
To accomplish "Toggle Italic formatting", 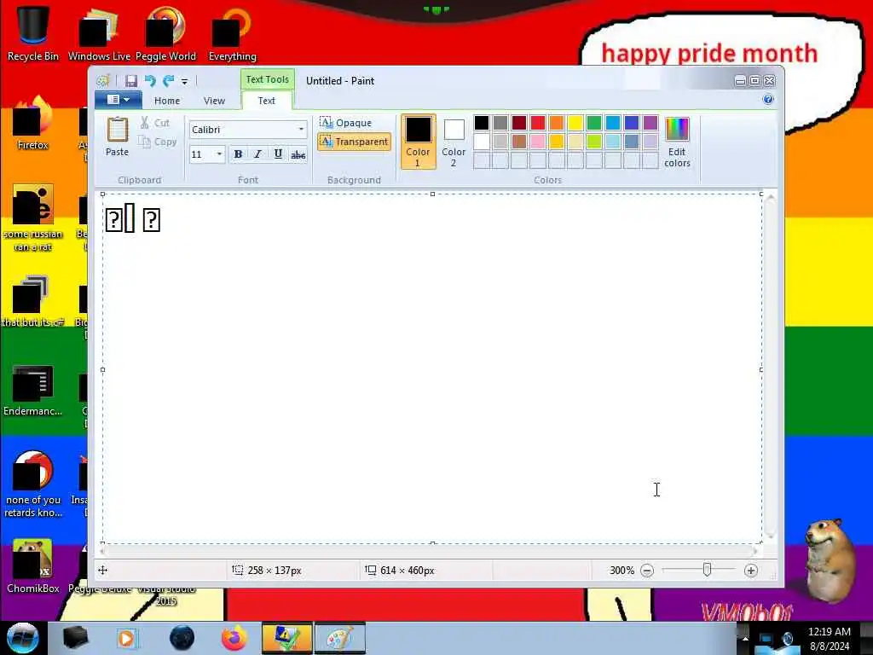I will 257,154.
